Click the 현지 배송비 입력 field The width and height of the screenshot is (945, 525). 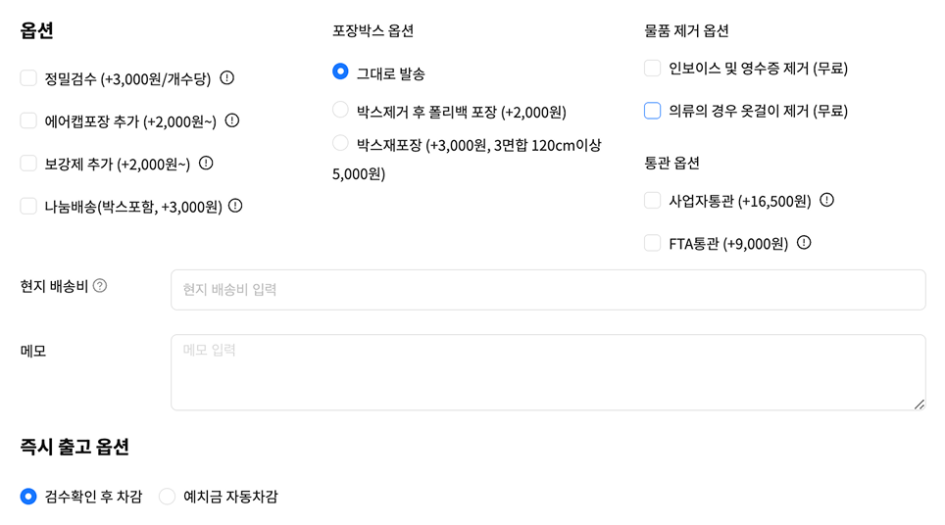548,290
